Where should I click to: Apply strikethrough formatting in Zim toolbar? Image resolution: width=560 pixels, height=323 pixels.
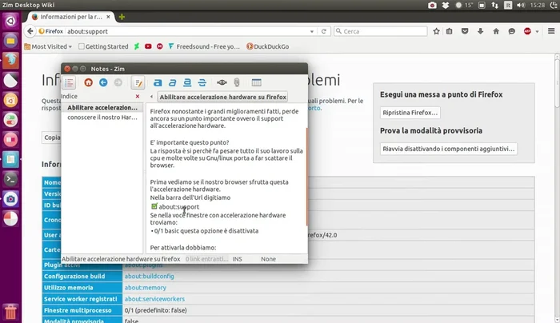[201, 82]
